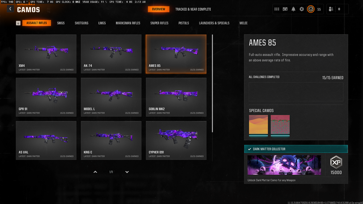Viewport: 363px width, 204px height.
Task: Select the red-green pixel special camo swatch
Action: (280, 125)
